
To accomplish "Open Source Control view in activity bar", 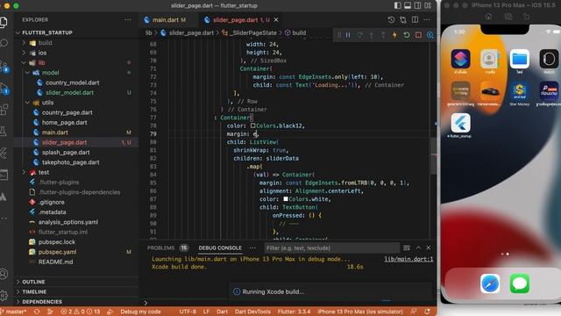I will pos(4,66).
